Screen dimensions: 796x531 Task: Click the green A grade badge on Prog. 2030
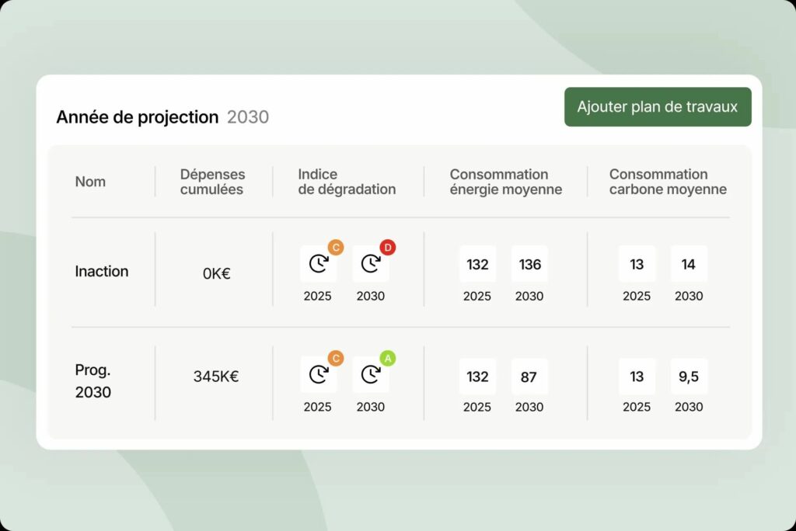(387, 358)
